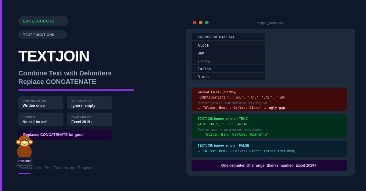Image resolution: width=366 pixels, height=191 pixels.
Task: Select the Availability Excel 2019+ card
Action: click(x=90, y=119)
